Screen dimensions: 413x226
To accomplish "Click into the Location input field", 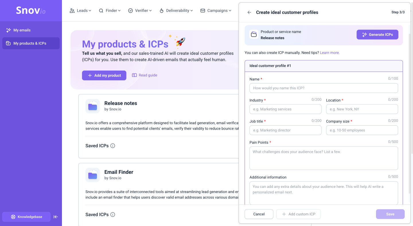I will click(x=362, y=109).
